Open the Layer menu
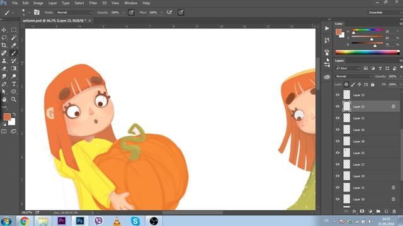The height and width of the screenshot is (226, 403). [x=53, y=3]
